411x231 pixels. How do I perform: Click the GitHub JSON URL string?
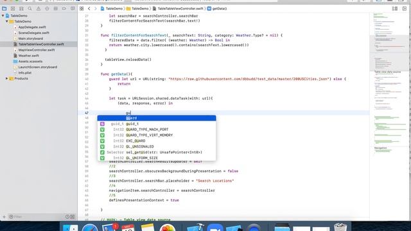coord(249,79)
